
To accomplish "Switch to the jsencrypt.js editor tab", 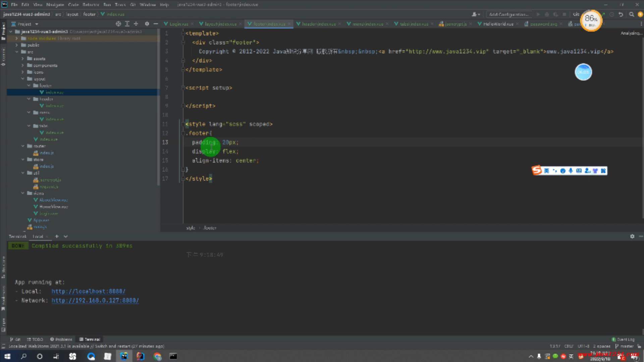I will coord(455,24).
